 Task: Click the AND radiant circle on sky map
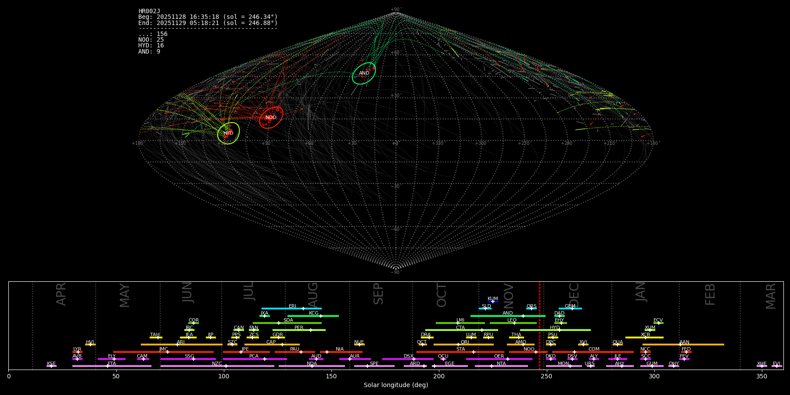(364, 73)
